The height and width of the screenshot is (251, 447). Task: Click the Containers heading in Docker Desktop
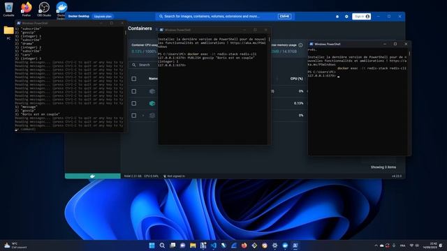pyautogui.click(x=140, y=29)
